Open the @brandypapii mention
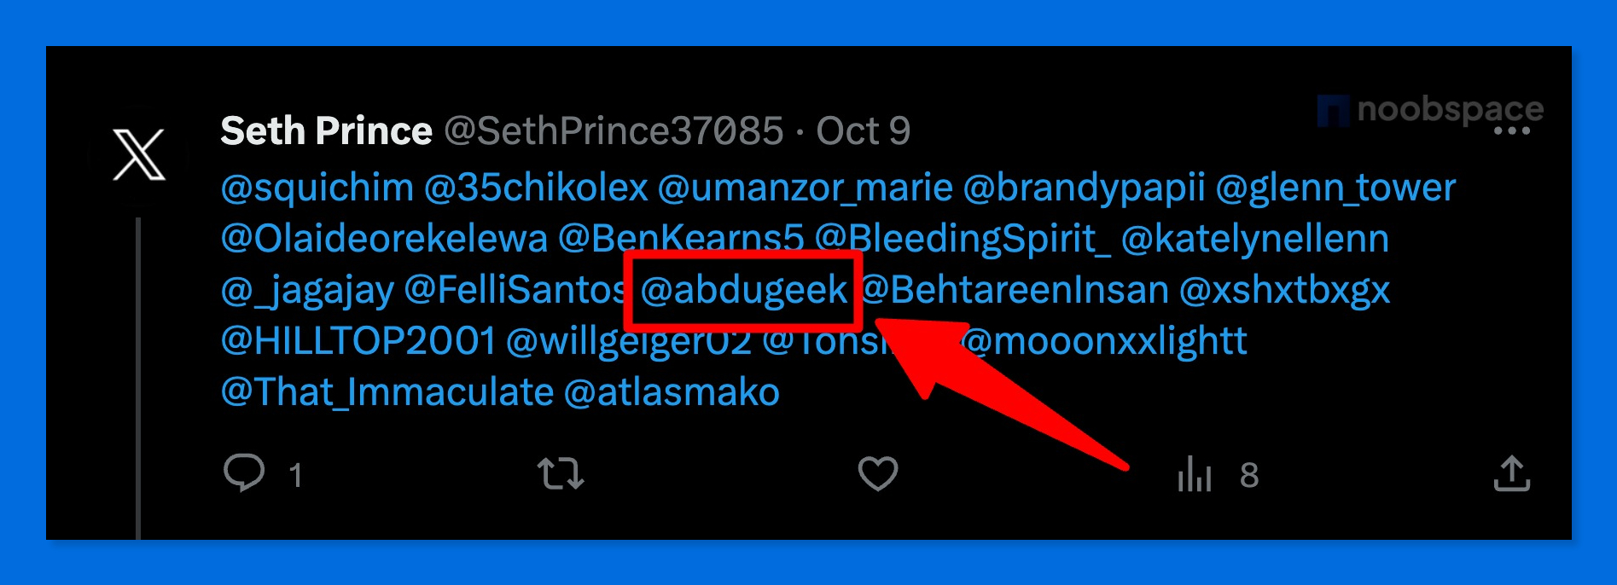 click(1084, 188)
